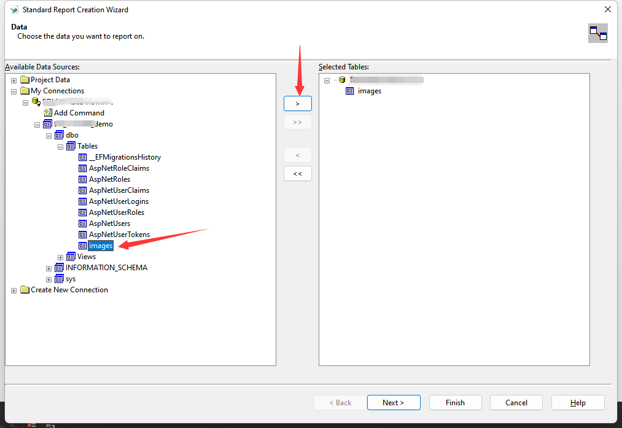Click the Cancel button
The height and width of the screenshot is (428, 622).
click(x=516, y=402)
